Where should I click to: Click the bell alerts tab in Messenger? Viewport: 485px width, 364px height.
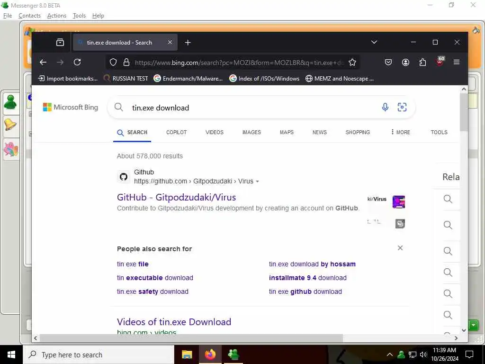11,125
